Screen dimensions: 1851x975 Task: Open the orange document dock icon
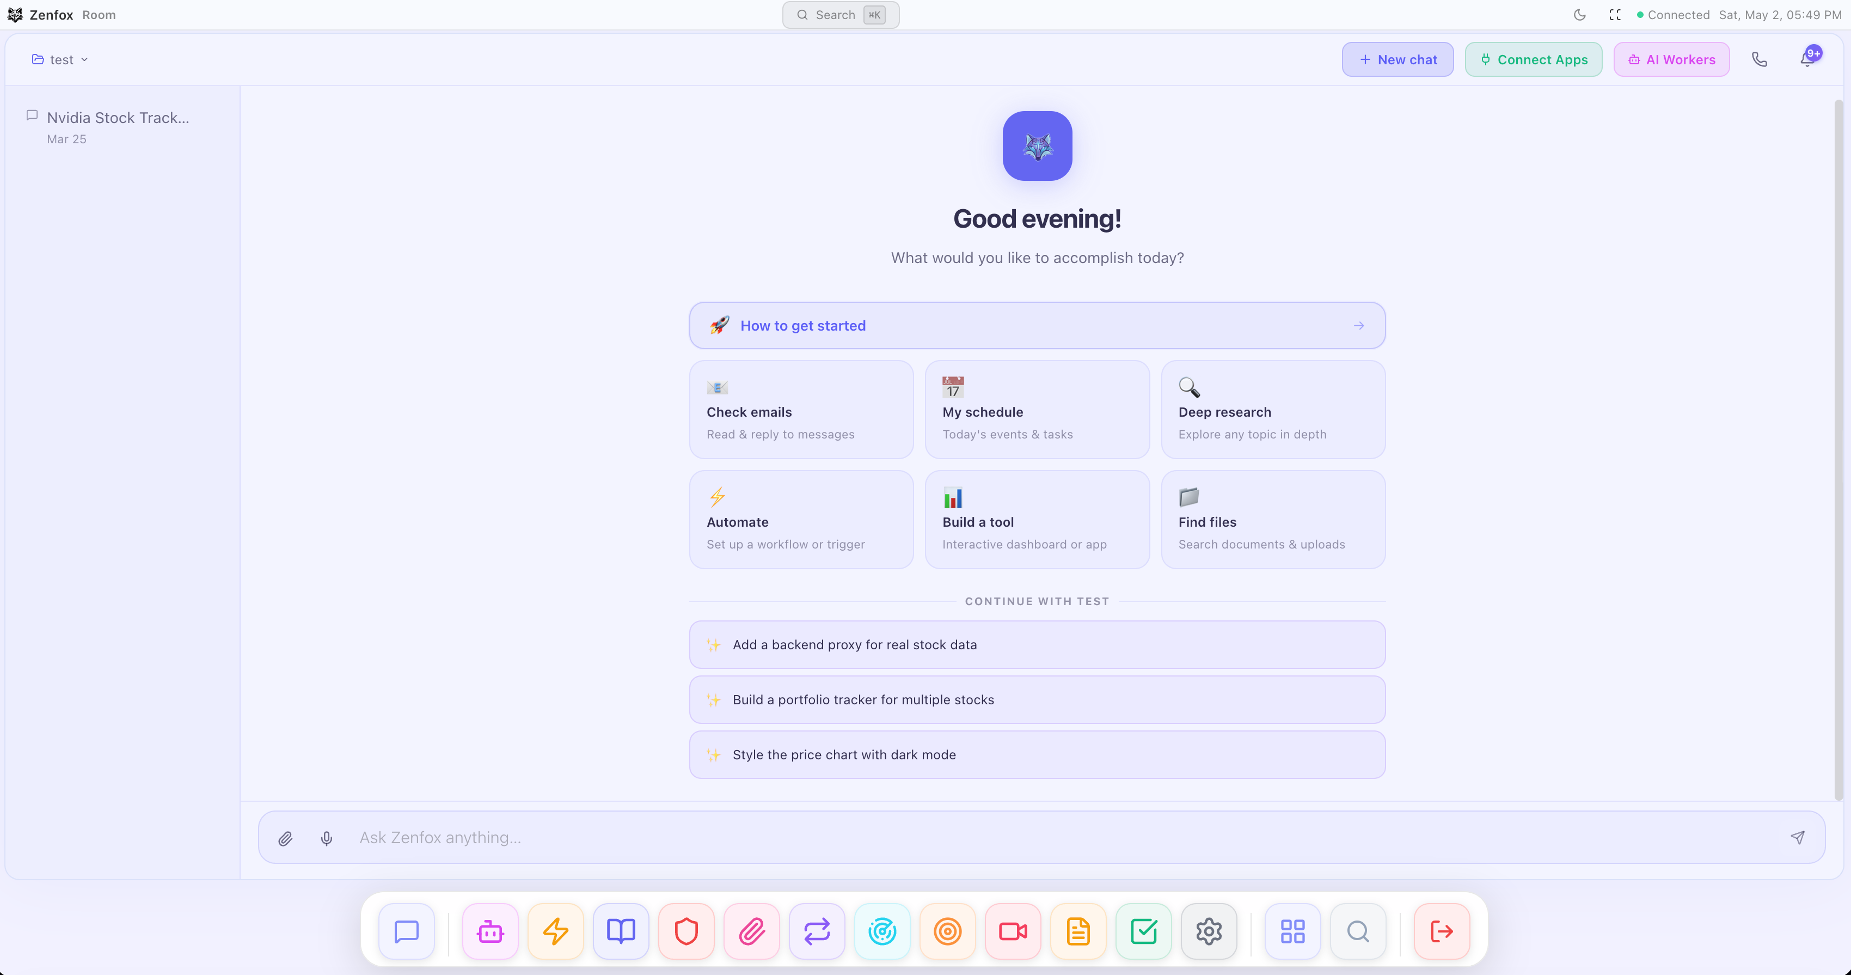pyautogui.click(x=1078, y=931)
